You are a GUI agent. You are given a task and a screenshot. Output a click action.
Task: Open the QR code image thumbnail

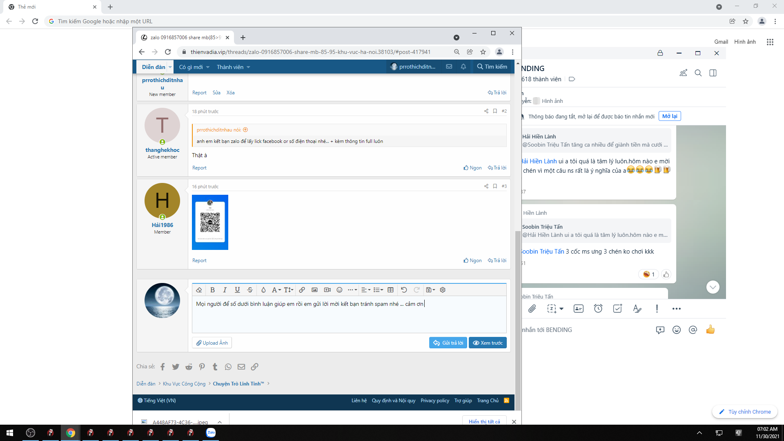pos(210,222)
